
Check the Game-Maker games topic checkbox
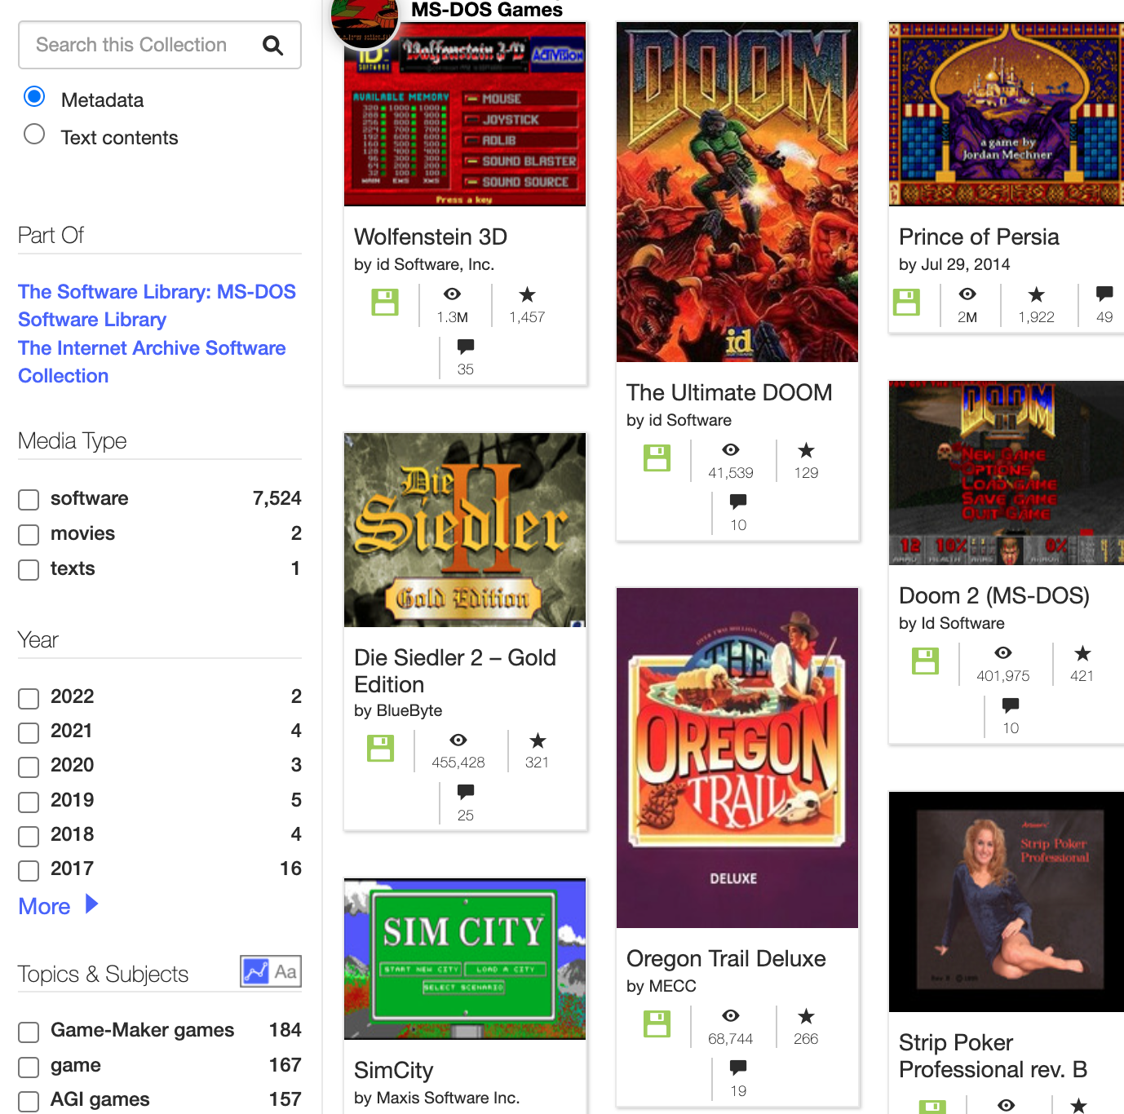click(29, 1032)
